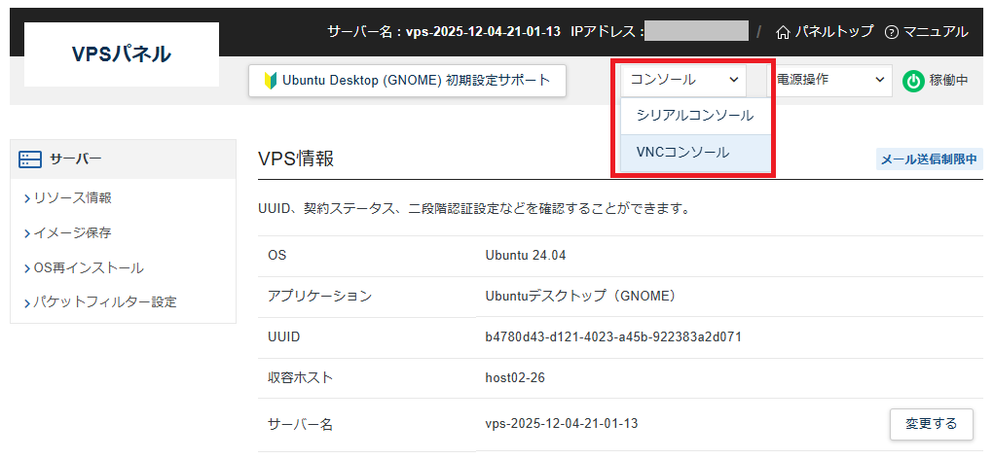The image size is (993, 459).
Task: Click the beginner mark icon on Ubuntu support button
Action: pos(272,81)
